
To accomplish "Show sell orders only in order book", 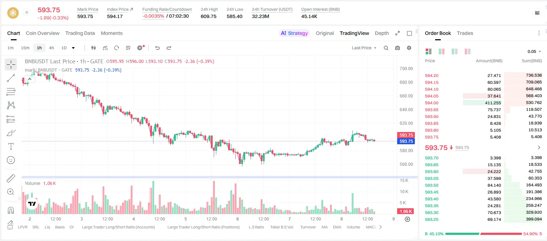I will point(468,51).
